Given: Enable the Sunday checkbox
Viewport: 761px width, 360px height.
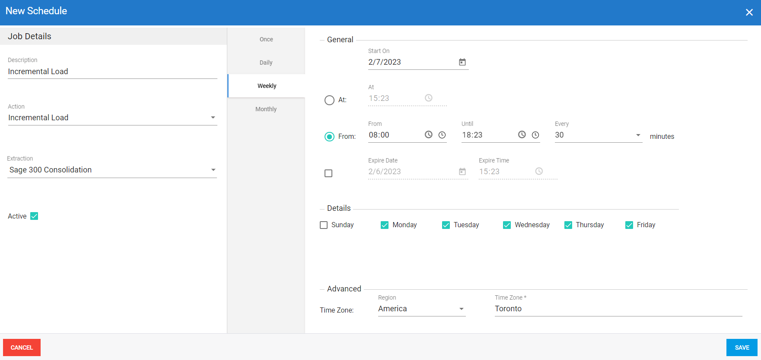Looking at the screenshot, I should coord(324,225).
